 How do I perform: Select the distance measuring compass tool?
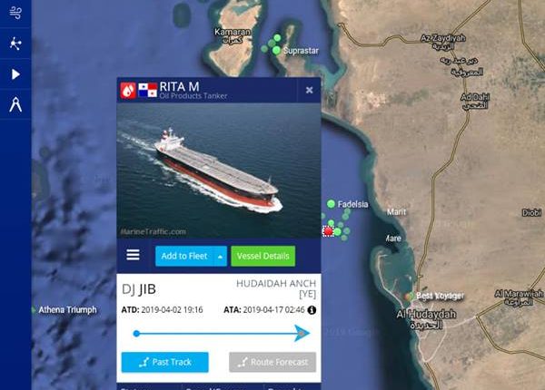click(x=15, y=104)
